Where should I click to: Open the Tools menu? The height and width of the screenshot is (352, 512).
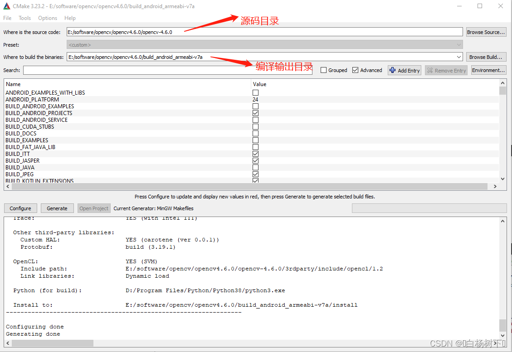24,18
